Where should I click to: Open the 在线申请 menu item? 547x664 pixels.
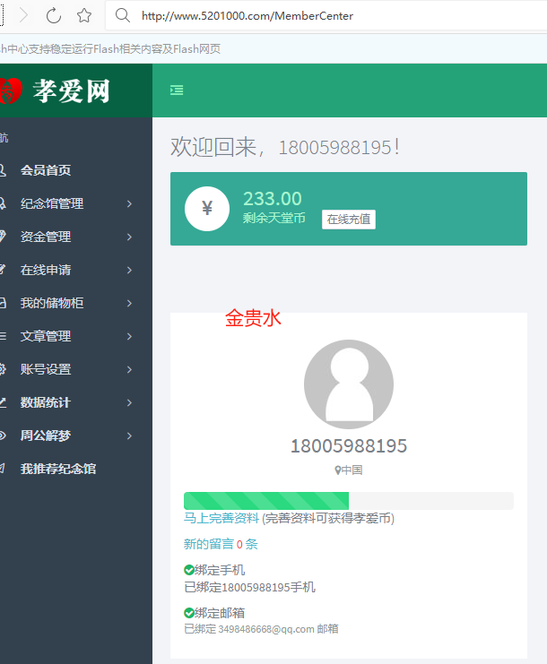(x=46, y=270)
